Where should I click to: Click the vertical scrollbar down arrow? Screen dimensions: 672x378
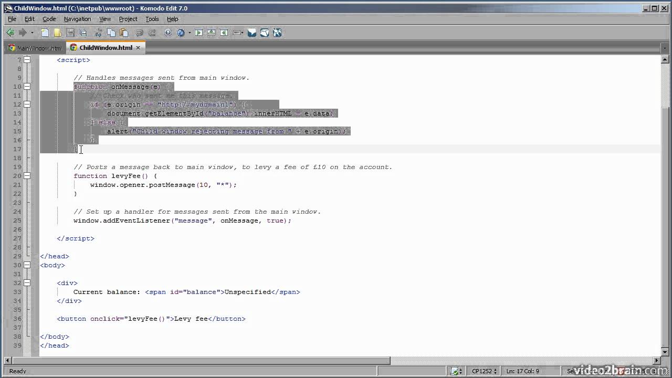pyautogui.click(x=664, y=353)
